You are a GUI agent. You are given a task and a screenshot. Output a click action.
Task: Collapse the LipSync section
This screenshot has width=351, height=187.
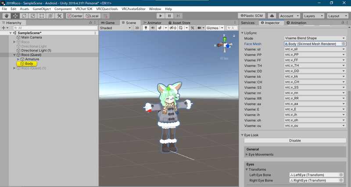pos(242,33)
